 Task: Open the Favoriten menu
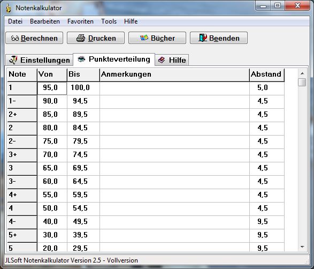(x=80, y=21)
